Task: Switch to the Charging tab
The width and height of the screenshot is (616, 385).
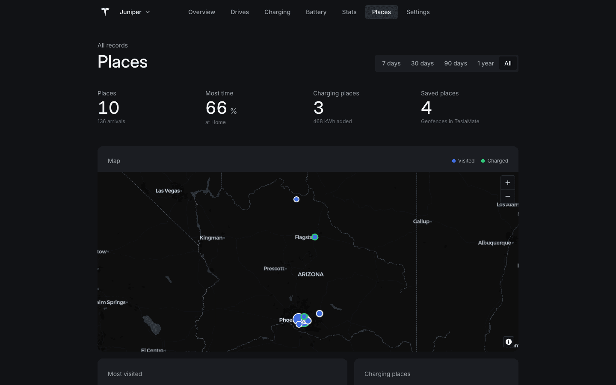Action: pyautogui.click(x=277, y=12)
